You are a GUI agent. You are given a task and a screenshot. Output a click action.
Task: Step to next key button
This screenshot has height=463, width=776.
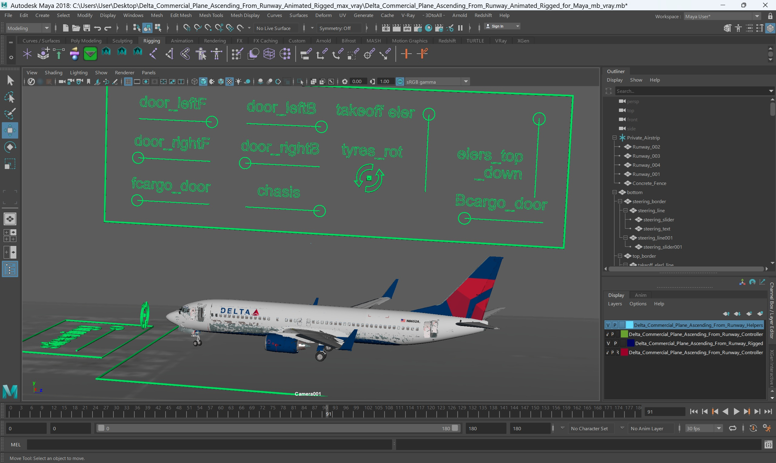747,411
